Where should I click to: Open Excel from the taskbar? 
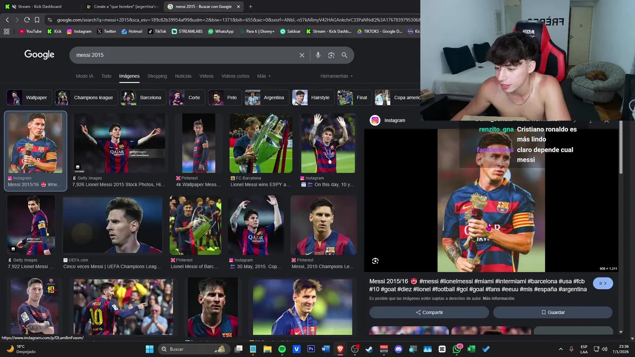471,349
